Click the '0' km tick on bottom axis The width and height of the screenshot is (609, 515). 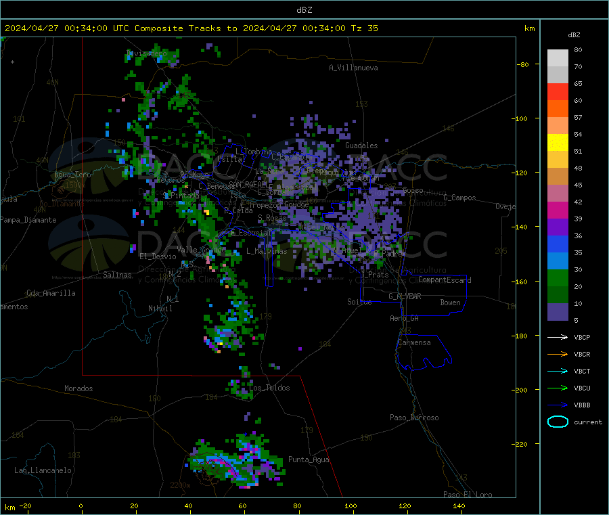tap(81, 506)
